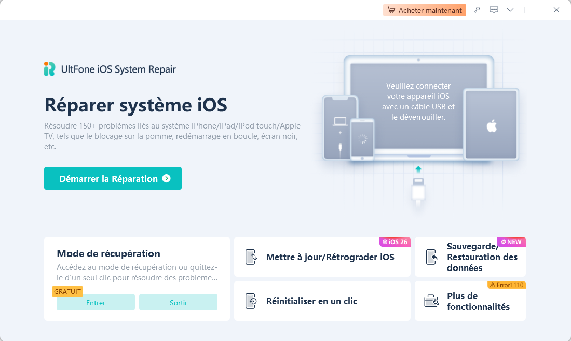
Task: Click the 'Accédez au mode de récupération' description
Action: [137, 272]
